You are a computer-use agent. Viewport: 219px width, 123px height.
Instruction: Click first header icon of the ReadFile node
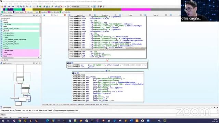(73, 73)
